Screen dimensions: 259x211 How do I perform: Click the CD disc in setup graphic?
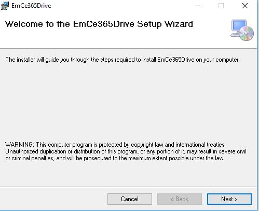247,34
